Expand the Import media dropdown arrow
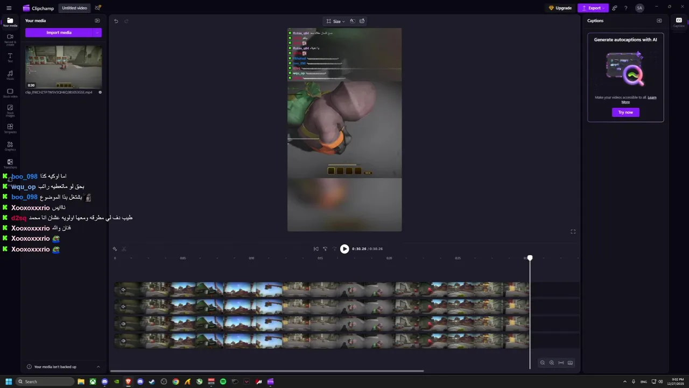This screenshot has height=388, width=689. [x=97, y=32]
